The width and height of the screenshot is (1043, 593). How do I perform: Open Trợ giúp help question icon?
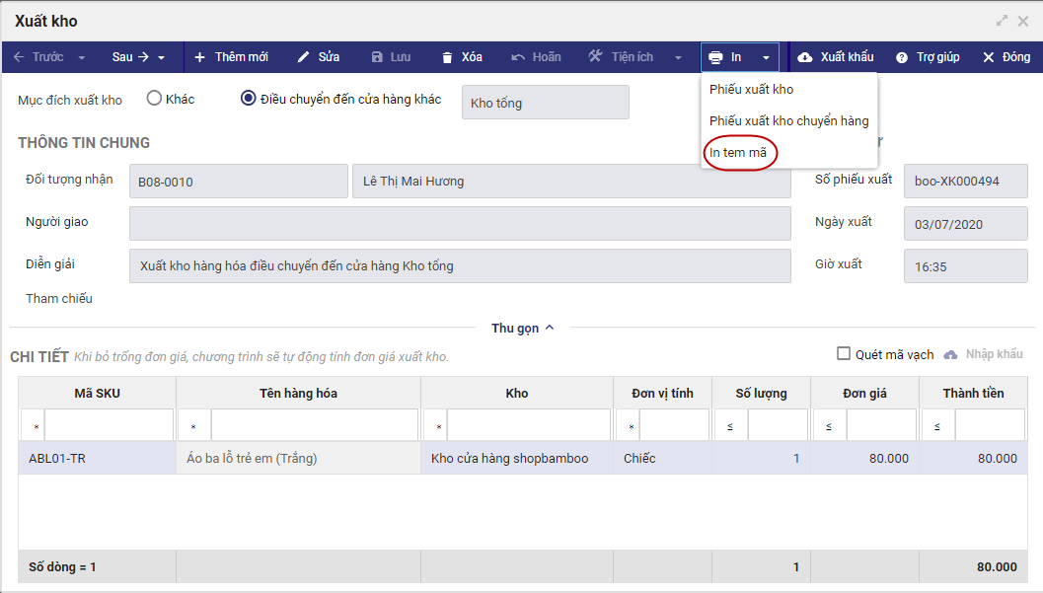pyautogui.click(x=901, y=58)
